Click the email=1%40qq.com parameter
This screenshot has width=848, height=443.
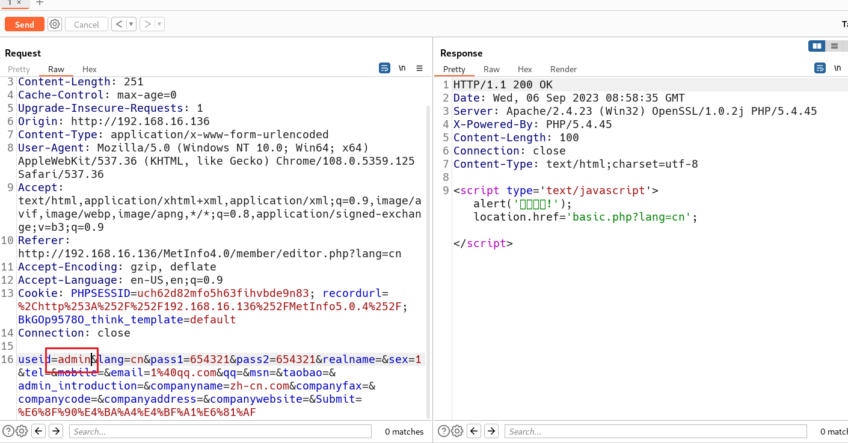pyautogui.click(x=164, y=373)
